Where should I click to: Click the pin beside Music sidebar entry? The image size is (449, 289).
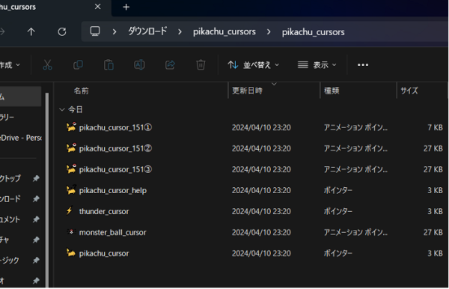coord(36,260)
